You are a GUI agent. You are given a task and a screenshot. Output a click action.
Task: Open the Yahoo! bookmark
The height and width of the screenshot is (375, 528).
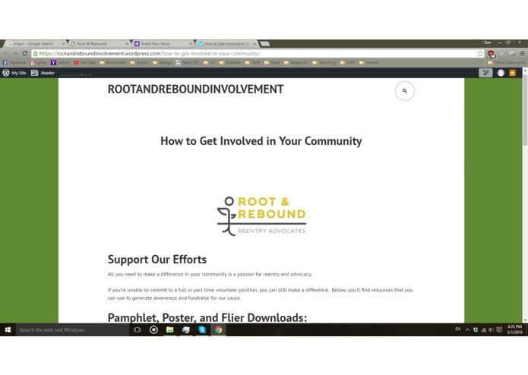60,62
